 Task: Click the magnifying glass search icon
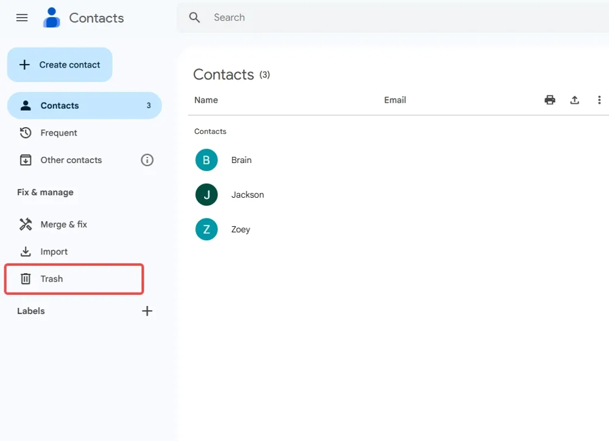pyautogui.click(x=194, y=18)
